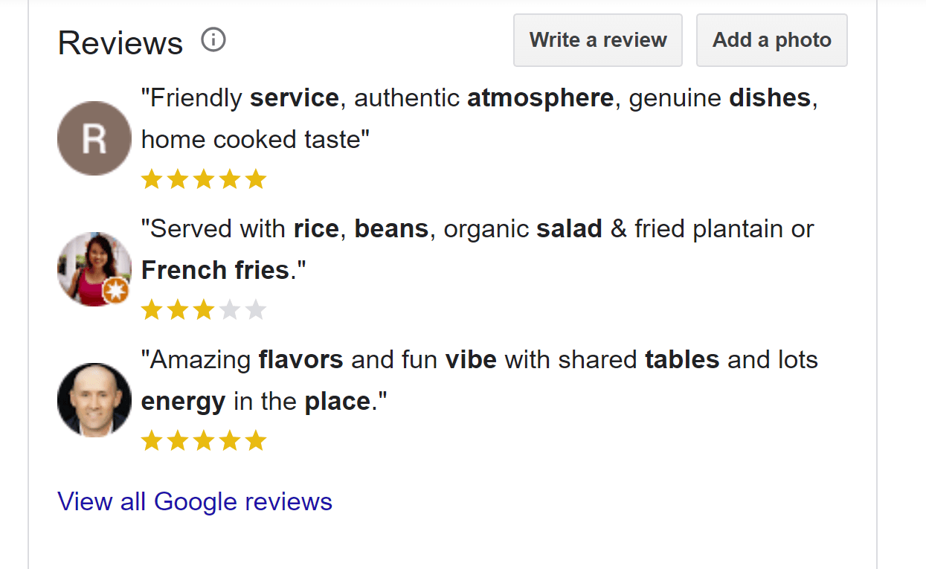The height and width of the screenshot is (569, 926).
Task: Click the info icon beside Reviews heading
Action: click(x=213, y=40)
